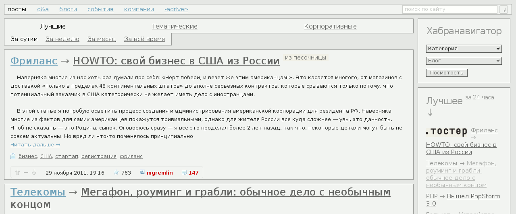Switch to the Тематические tab

175,27
